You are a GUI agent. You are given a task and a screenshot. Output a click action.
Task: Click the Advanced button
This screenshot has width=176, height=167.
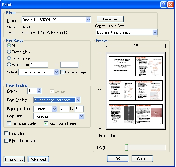click(x=38, y=159)
